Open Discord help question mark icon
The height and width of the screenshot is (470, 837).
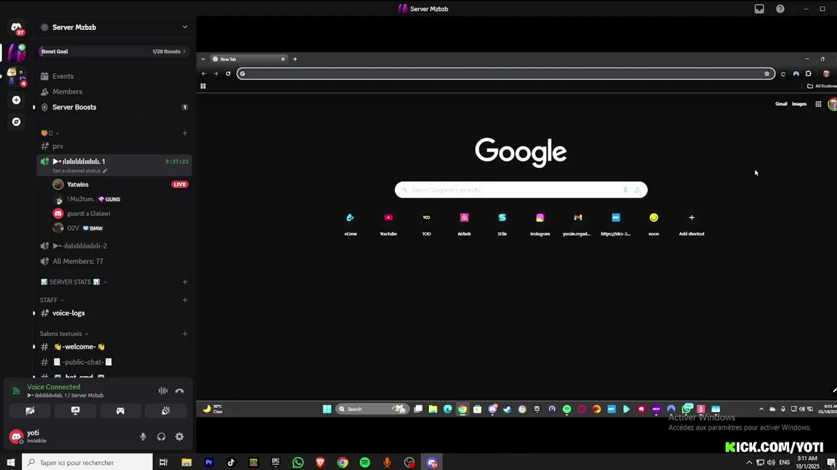coord(780,9)
